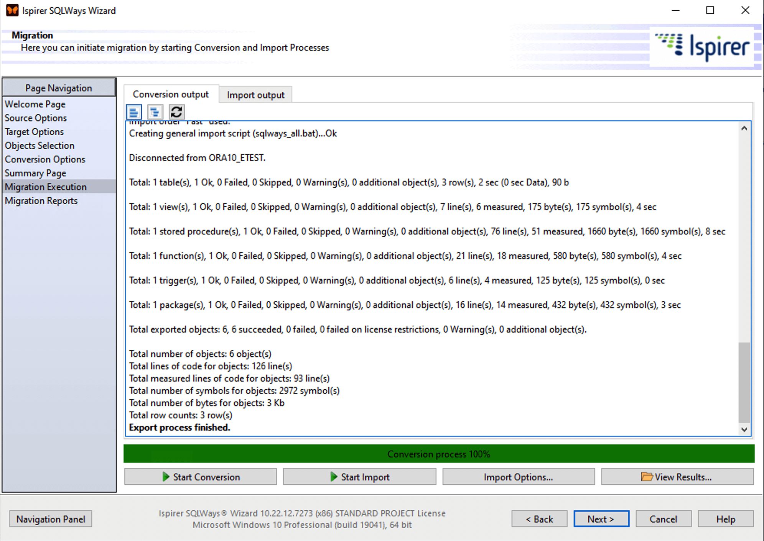Open results folder icon in View Results
Viewport: 764px width, 541px height.
point(647,477)
